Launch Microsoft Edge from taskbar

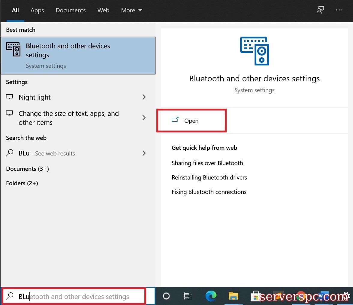tap(211, 296)
